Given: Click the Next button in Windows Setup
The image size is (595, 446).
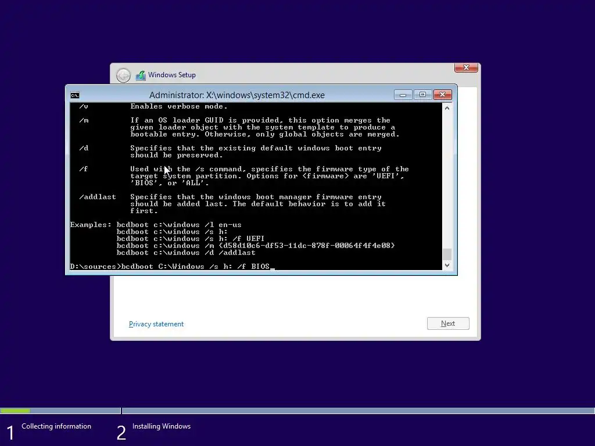Looking at the screenshot, I should point(448,323).
